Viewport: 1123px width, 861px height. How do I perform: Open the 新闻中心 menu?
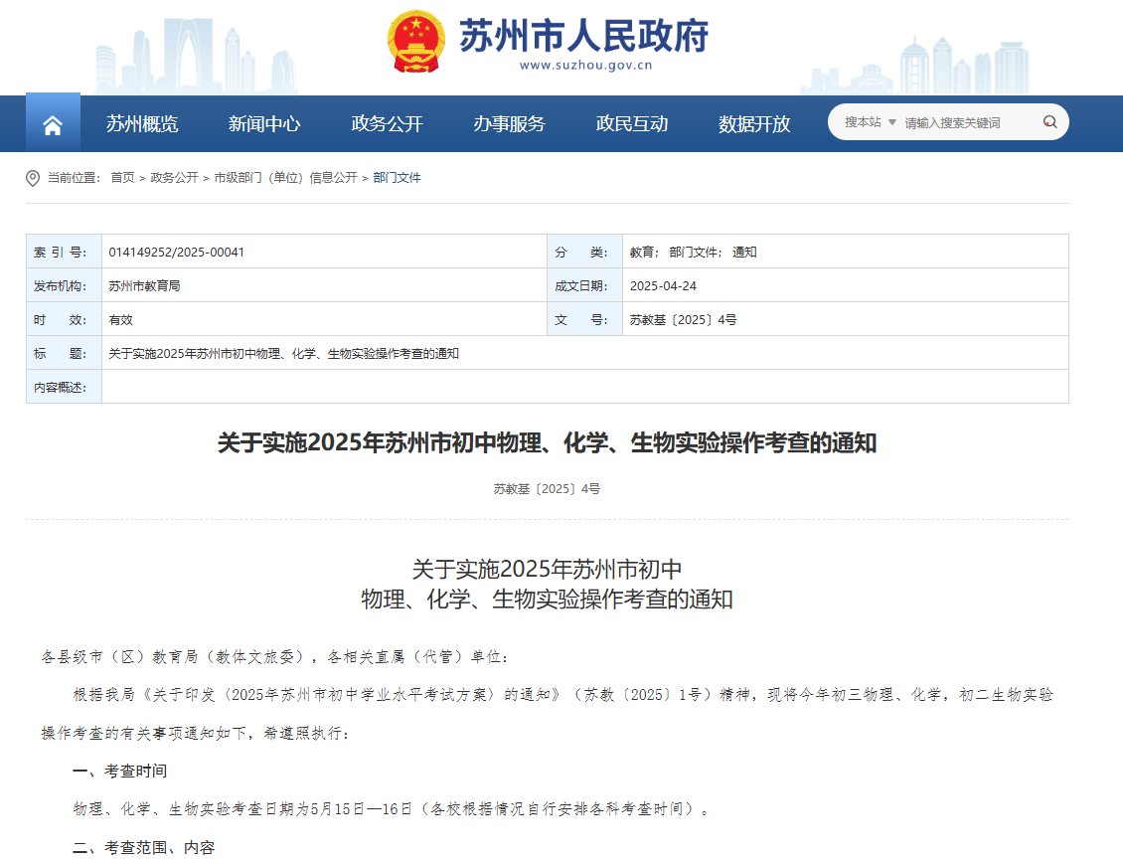click(x=264, y=124)
